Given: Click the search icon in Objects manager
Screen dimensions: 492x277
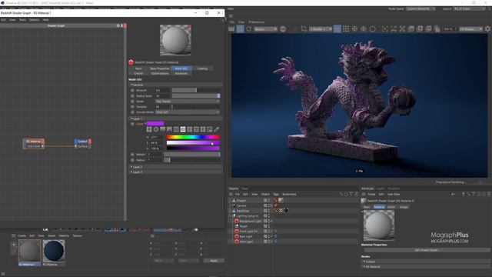Looking at the screenshot, I should tap(341, 194).
